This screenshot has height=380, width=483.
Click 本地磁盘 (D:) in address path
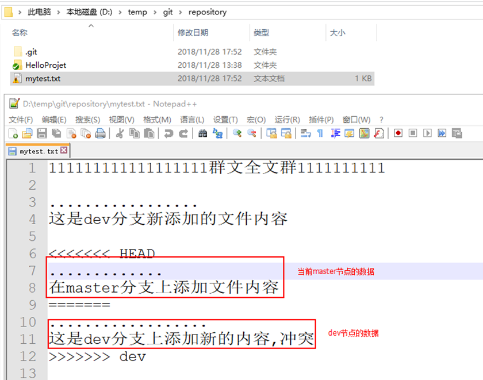(89, 12)
